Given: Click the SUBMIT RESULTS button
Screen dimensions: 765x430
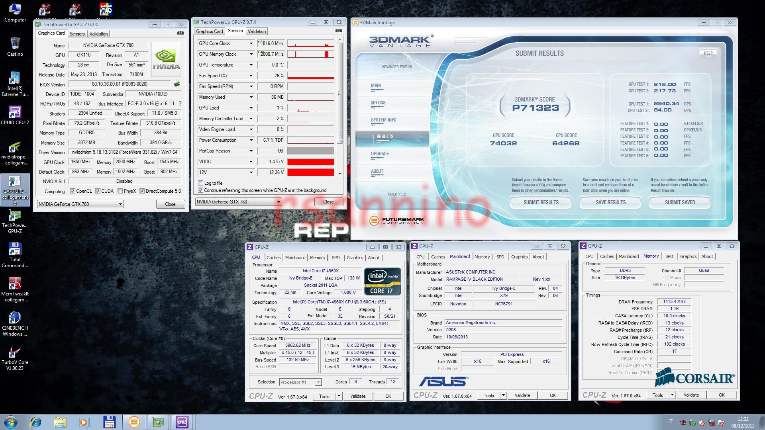Looking at the screenshot, I should tap(541, 203).
